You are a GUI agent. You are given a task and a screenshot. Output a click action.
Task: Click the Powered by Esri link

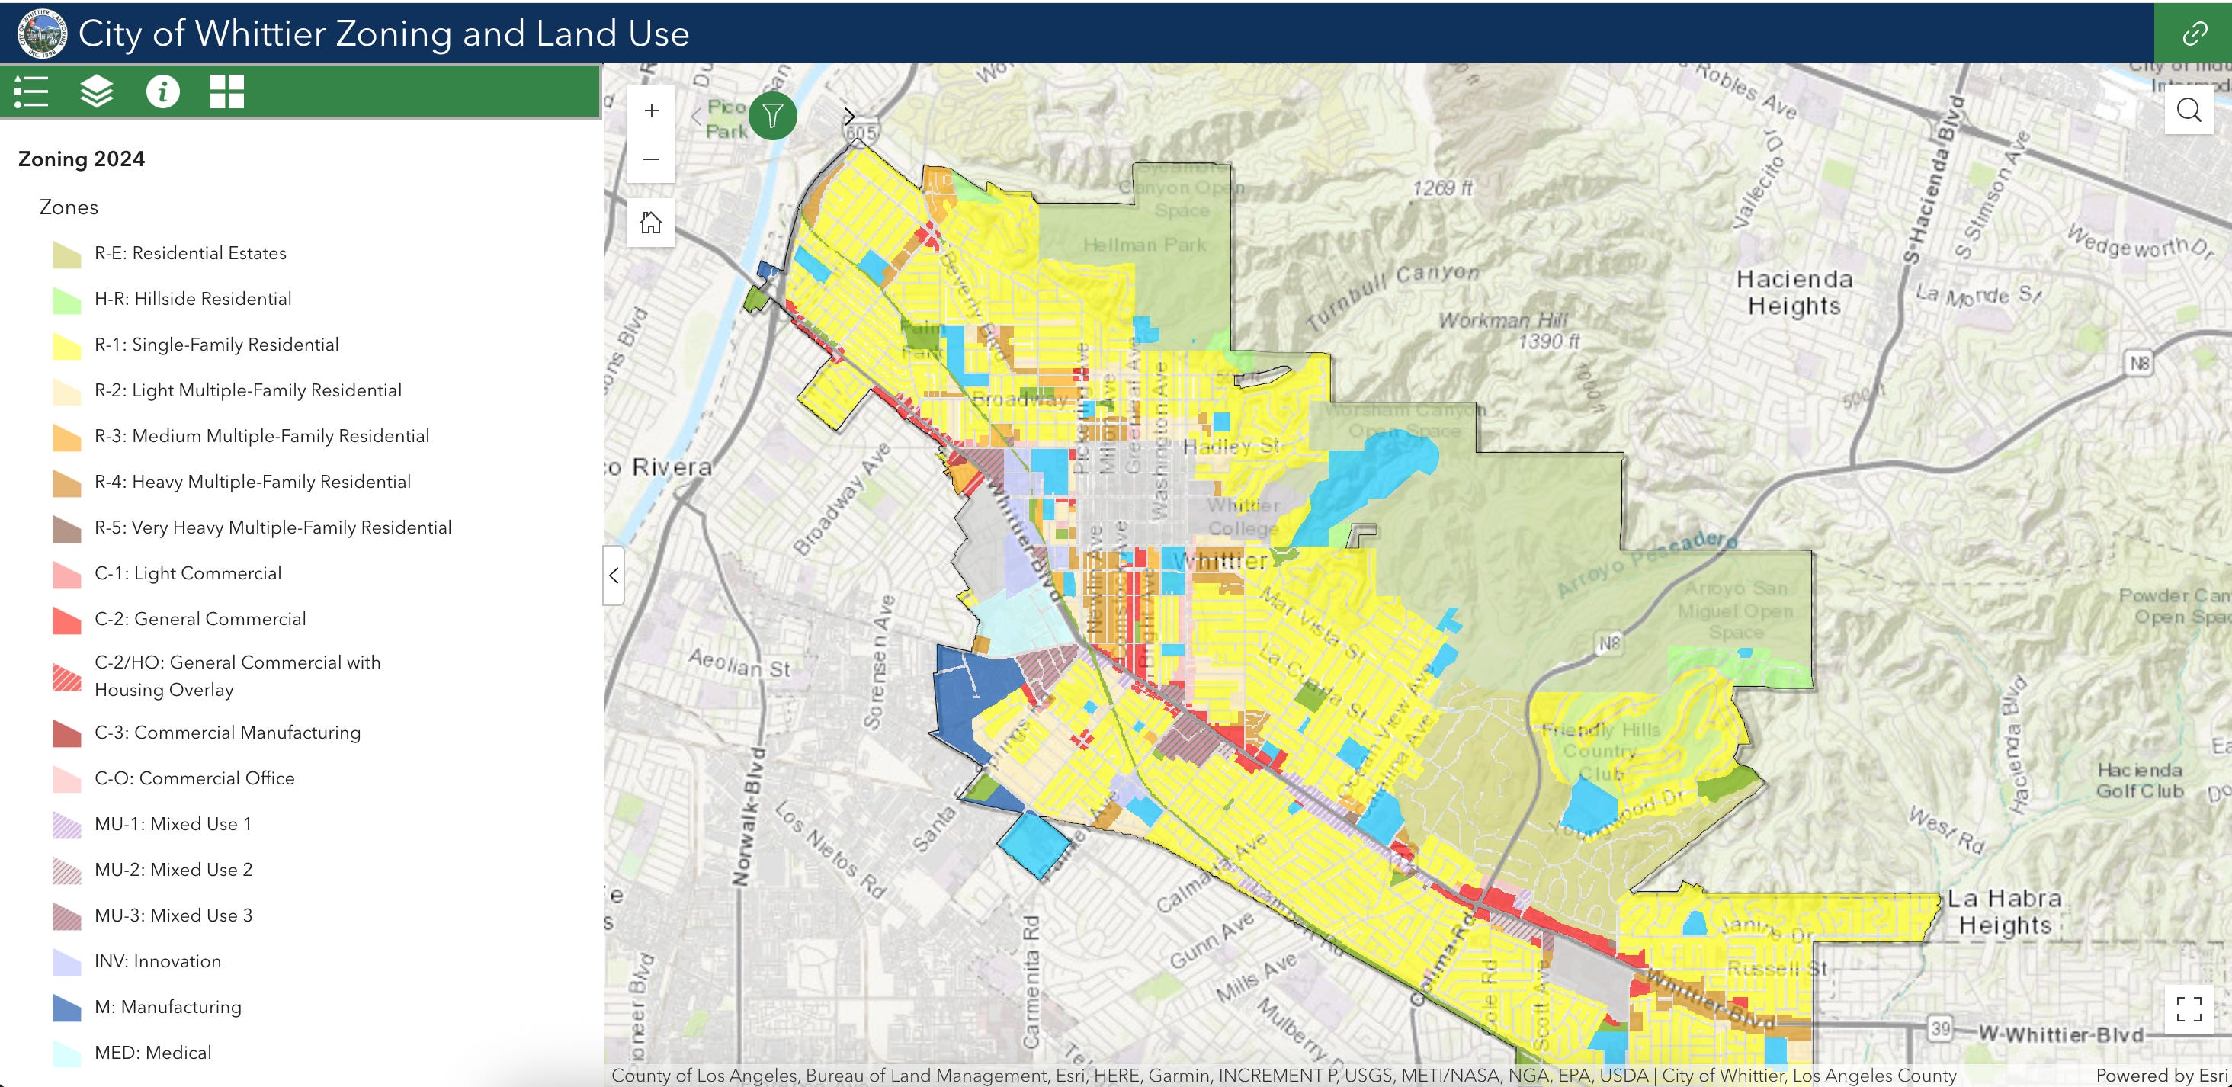tap(2161, 1076)
